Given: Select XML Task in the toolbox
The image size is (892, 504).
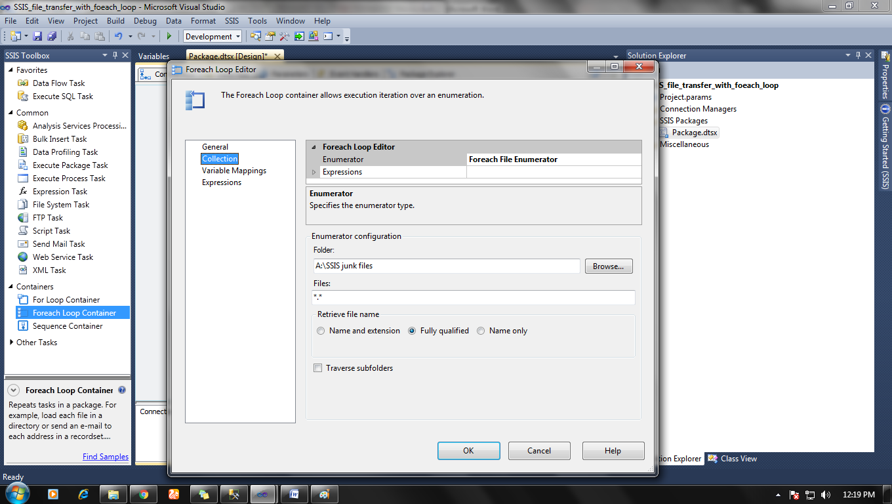Looking at the screenshot, I should [x=49, y=270].
